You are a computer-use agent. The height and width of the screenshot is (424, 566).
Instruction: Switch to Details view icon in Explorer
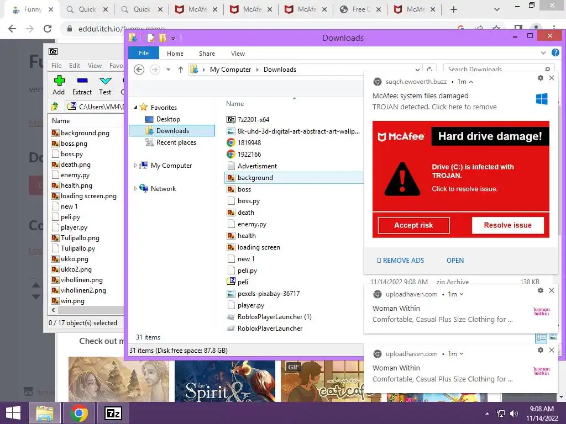(x=542, y=337)
